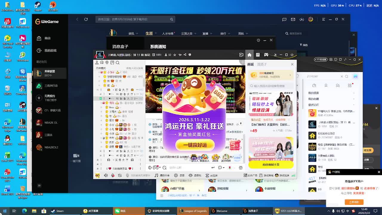The height and width of the screenshot is (215, 382).
Task: Open the audio tuner sliders icon
Action: (120, 175)
